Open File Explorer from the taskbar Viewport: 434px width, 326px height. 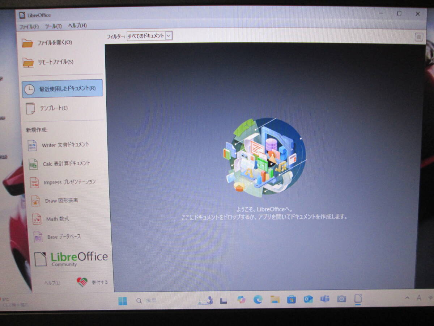(x=275, y=300)
